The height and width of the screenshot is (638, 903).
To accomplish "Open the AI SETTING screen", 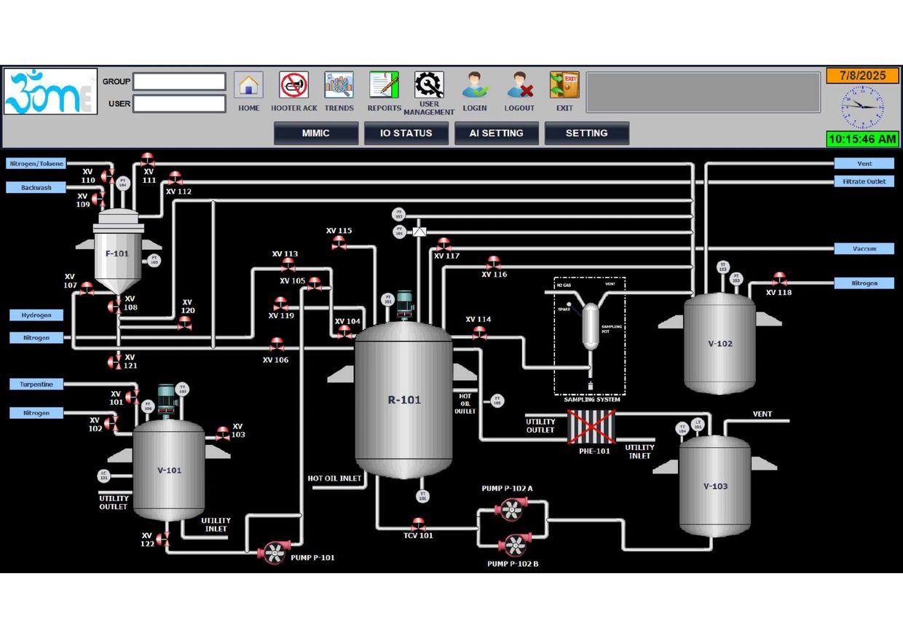I will tap(497, 133).
